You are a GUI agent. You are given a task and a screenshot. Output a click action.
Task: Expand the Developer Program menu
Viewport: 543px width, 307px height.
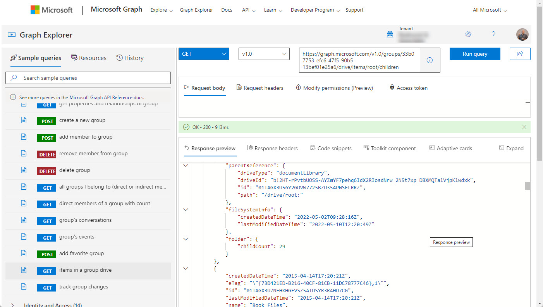pos(315,10)
